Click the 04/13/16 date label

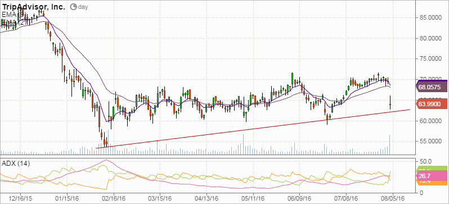pyautogui.click(x=206, y=198)
